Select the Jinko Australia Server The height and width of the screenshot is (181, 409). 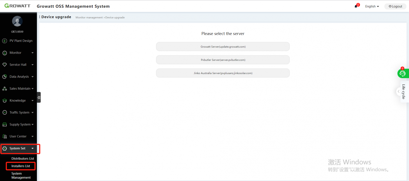[x=223, y=73]
